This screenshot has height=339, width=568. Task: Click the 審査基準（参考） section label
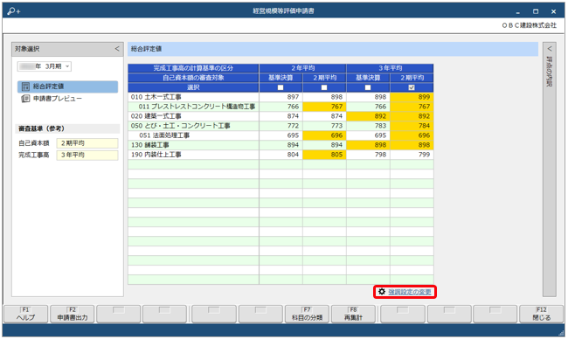click(x=41, y=128)
